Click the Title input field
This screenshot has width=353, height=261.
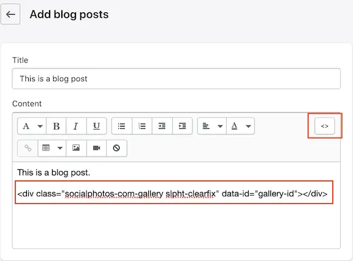pos(176,79)
